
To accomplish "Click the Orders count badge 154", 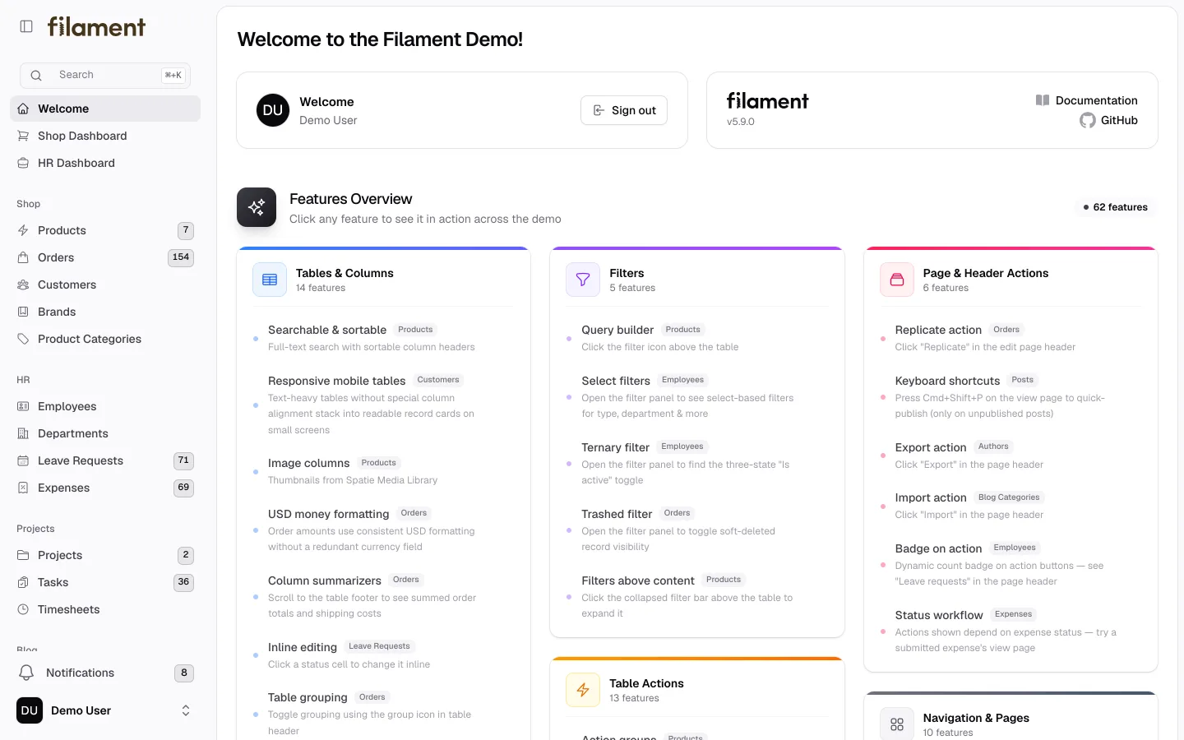I will tap(181, 257).
